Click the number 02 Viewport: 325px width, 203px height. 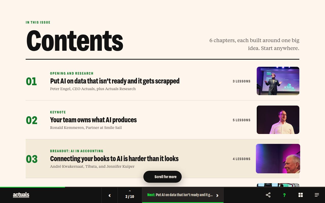(31, 120)
